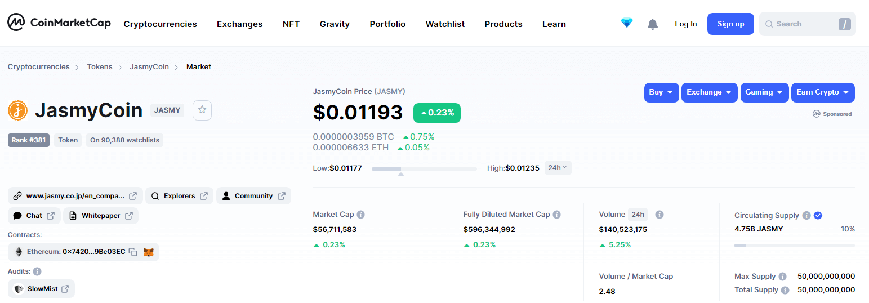869x303 pixels.
Task: Click the 4.75B JASMY supply value
Action: pos(759,229)
